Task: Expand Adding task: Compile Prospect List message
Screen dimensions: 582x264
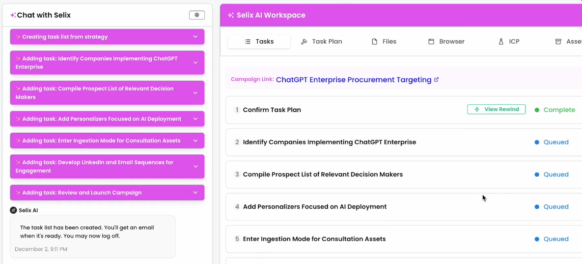Action: (x=107, y=93)
